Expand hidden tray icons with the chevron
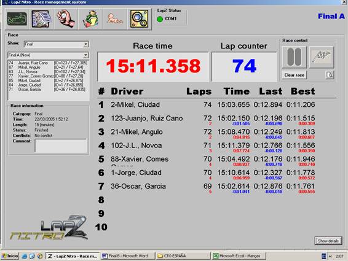 click(x=330, y=256)
